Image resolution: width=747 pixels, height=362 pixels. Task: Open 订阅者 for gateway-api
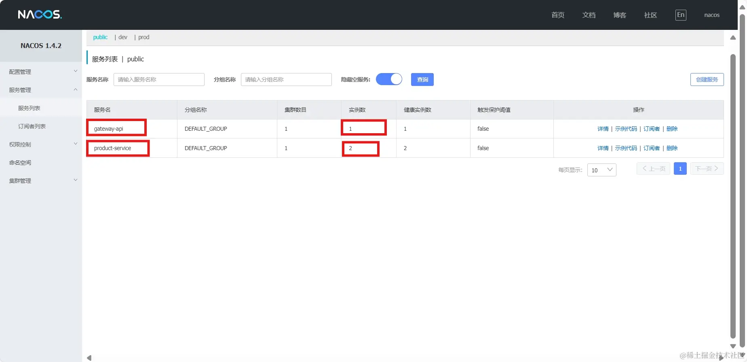click(x=652, y=129)
